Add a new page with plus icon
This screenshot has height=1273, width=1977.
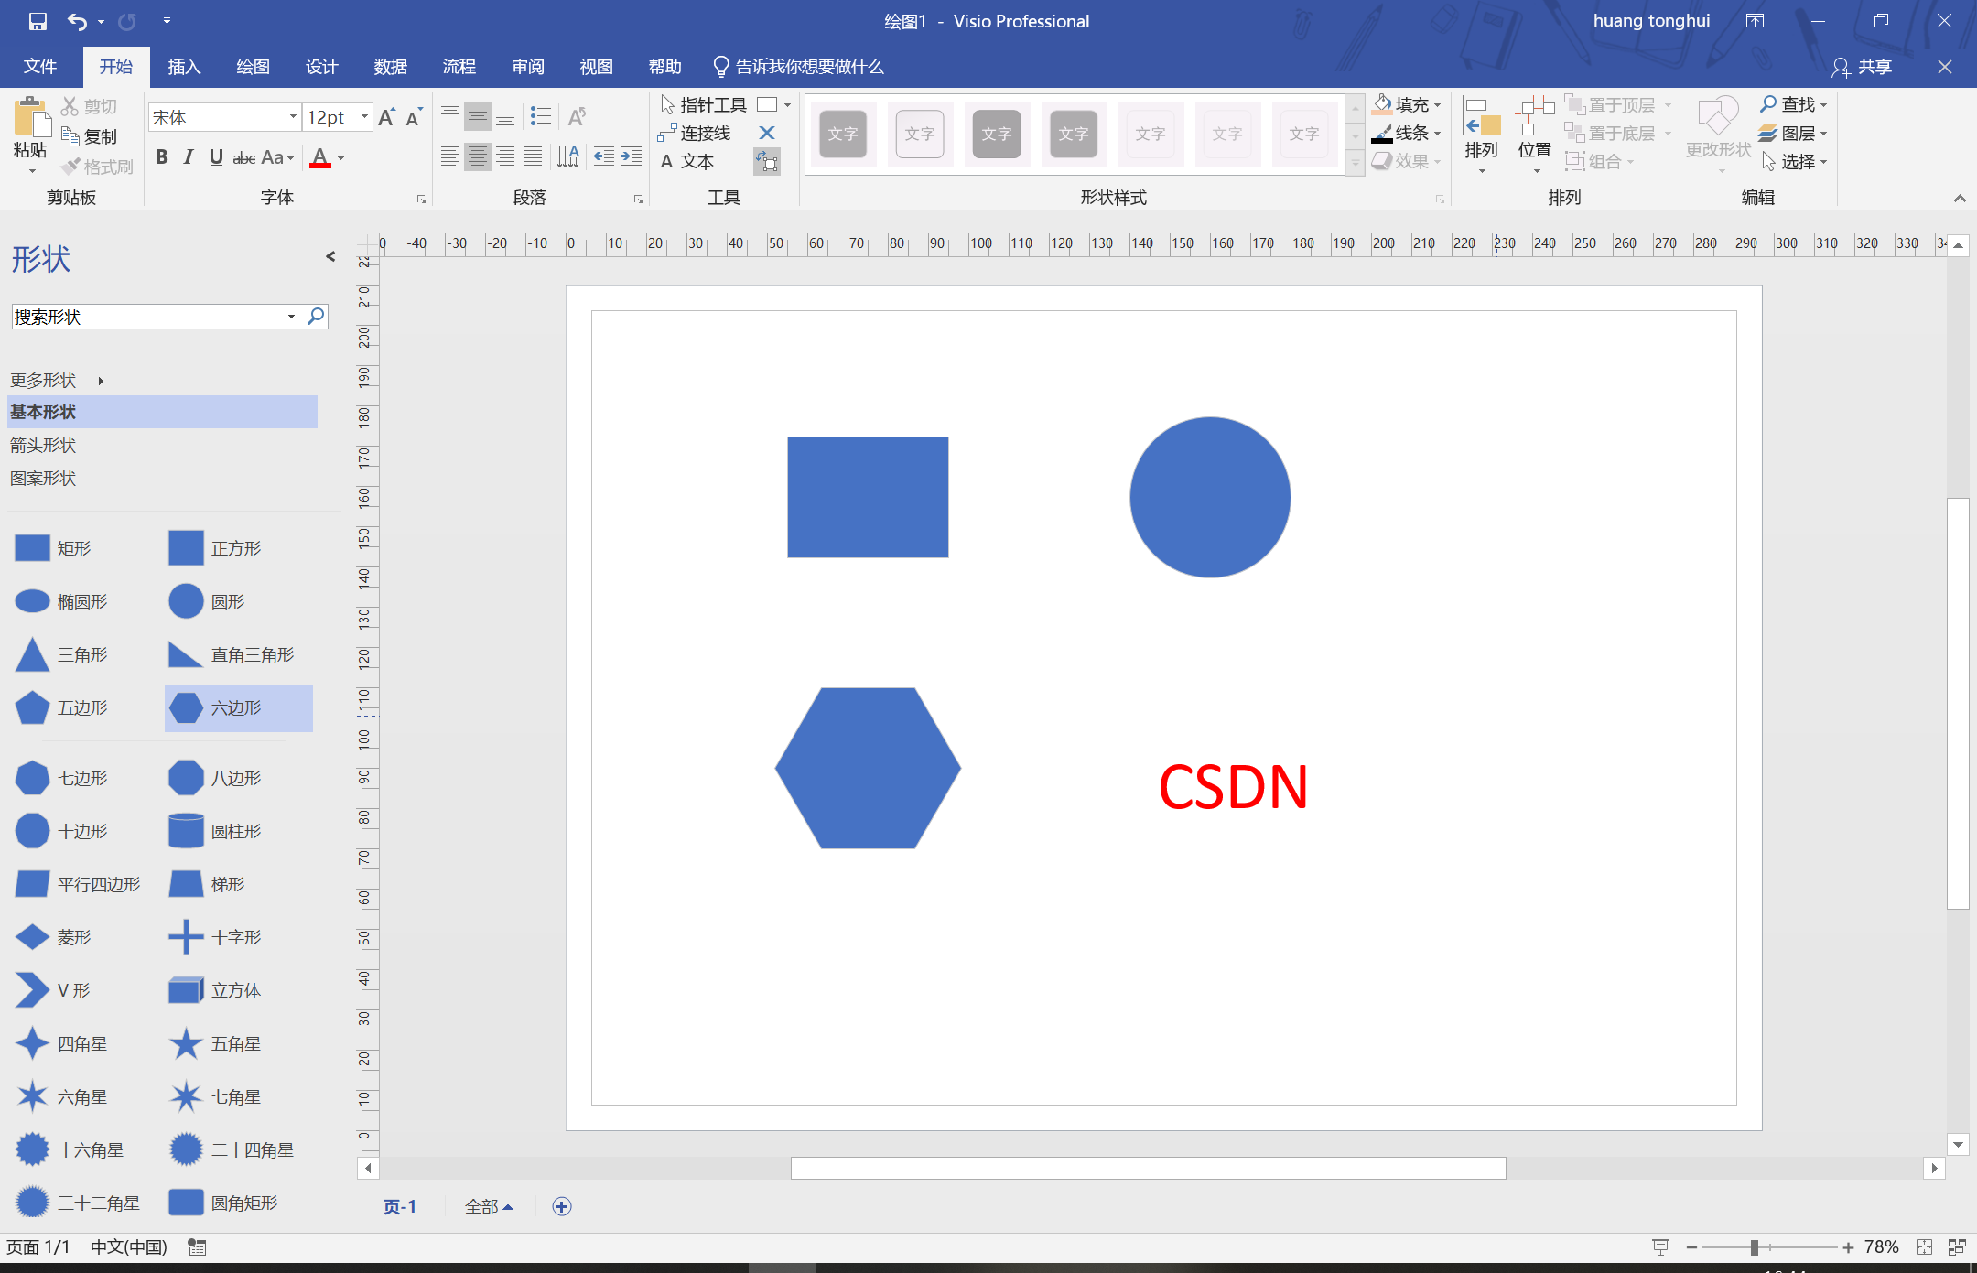click(x=562, y=1206)
